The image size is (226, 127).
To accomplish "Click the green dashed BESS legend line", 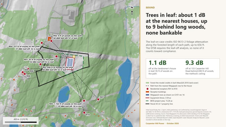I will [147, 101].
